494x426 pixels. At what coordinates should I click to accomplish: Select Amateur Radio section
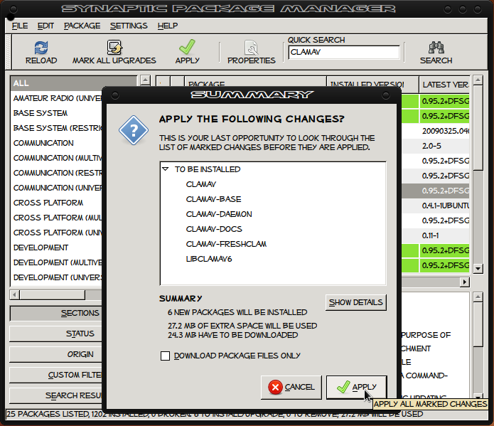[58, 98]
